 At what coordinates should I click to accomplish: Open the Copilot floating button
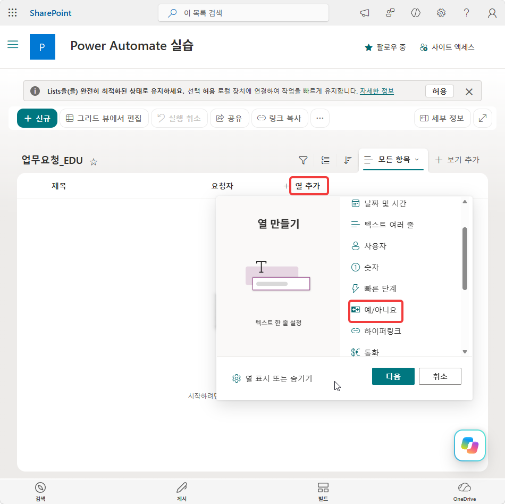469,445
